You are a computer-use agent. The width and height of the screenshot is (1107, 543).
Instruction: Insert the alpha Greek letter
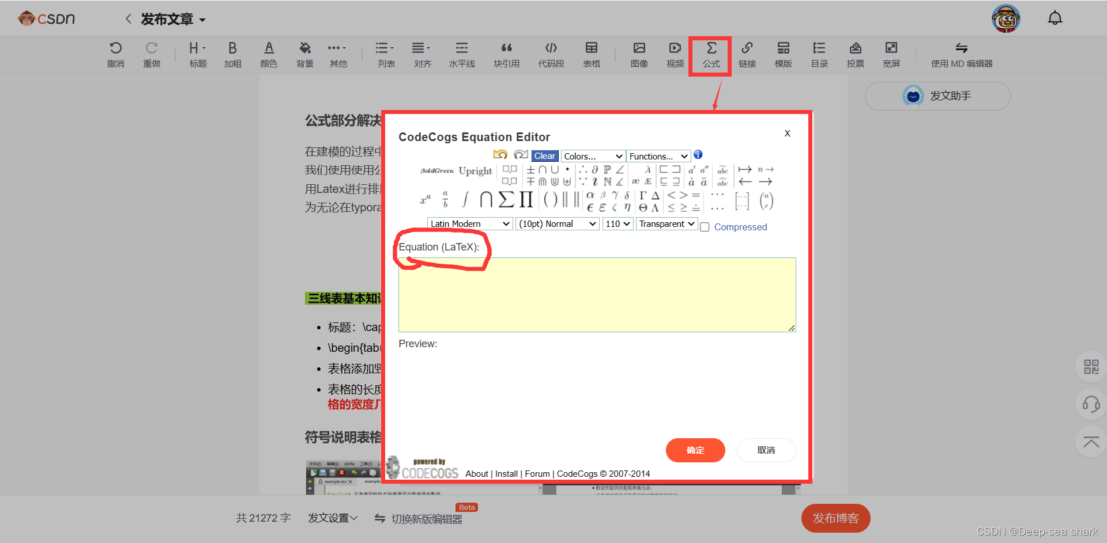(590, 195)
